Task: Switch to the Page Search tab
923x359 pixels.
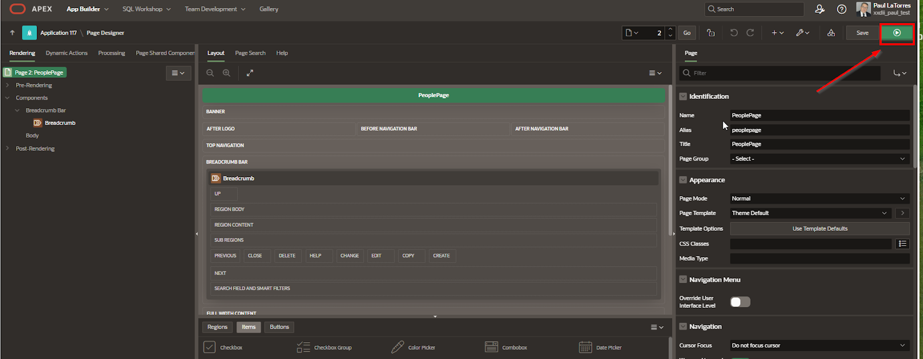Action: 250,53
